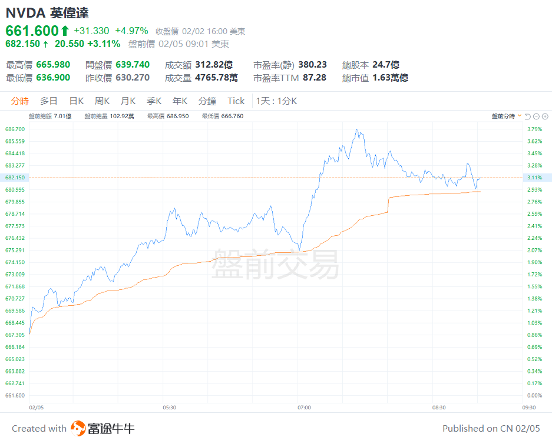Click the 3.79% top percent axis label
Viewport: 552px width, 444px height.
coord(534,129)
